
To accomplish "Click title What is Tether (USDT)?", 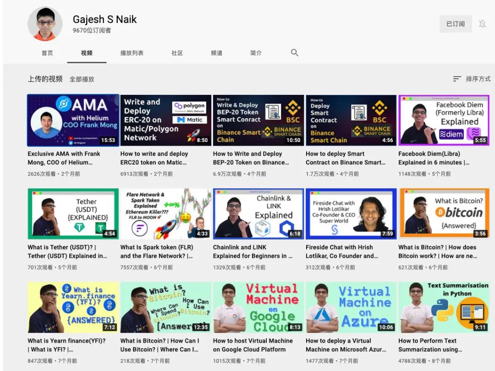I will tap(67, 251).
